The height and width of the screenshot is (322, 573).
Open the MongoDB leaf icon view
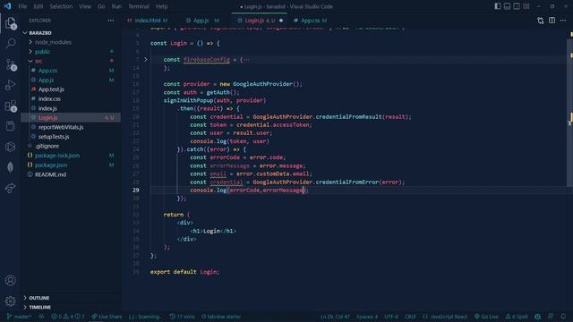pos(10,167)
